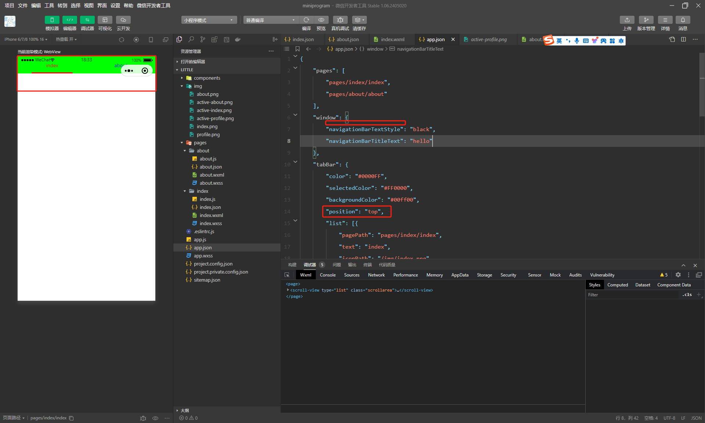Expand the scroll-view node

[x=288, y=290]
